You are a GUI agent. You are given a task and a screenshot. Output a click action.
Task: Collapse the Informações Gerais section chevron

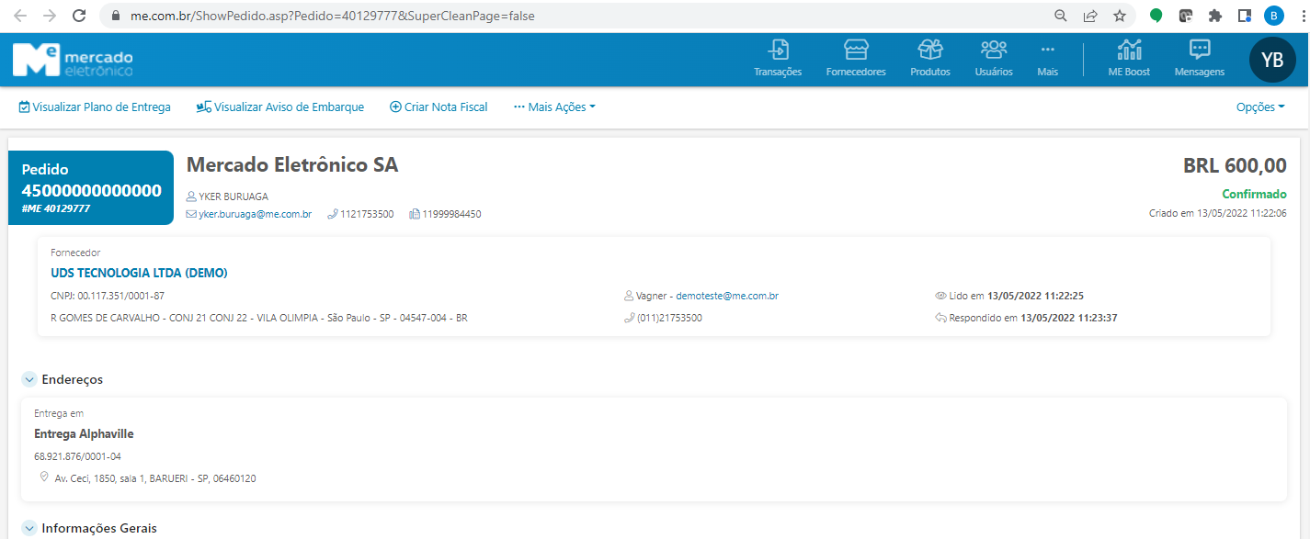pyautogui.click(x=28, y=528)
